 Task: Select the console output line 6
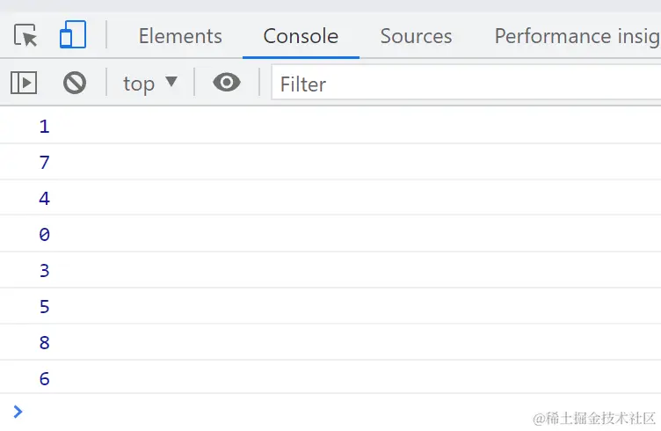pyautogui.click(x=45, y=379)
